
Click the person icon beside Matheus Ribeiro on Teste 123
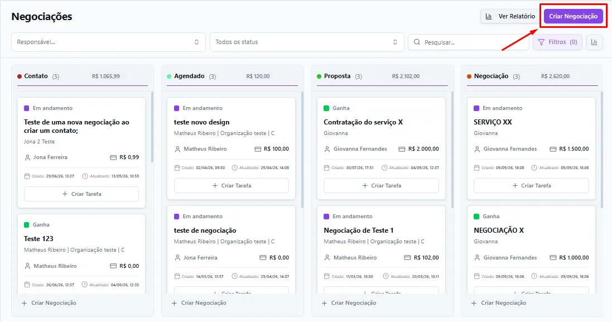coord(27,266)
